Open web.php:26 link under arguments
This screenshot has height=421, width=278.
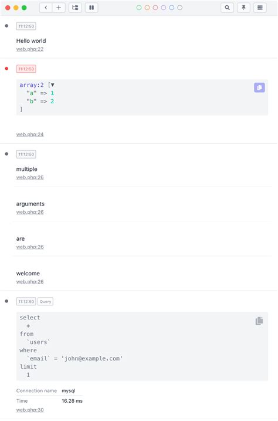pyautogui.click(x=30, y=213)
